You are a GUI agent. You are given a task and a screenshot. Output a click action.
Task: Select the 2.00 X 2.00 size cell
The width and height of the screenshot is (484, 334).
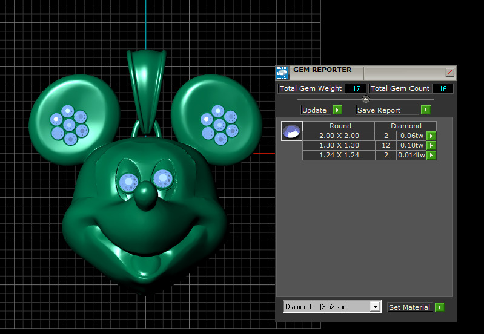click(339, 136)
